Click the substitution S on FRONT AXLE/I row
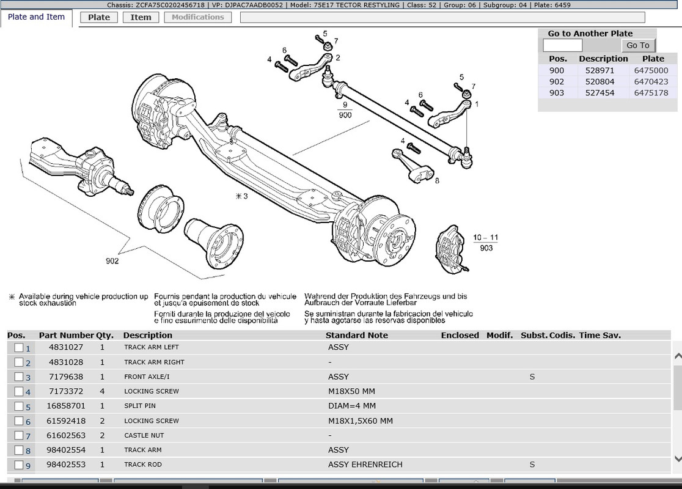Image resolution: width=682 pixels, height=489 pixels. coord(532,377)
